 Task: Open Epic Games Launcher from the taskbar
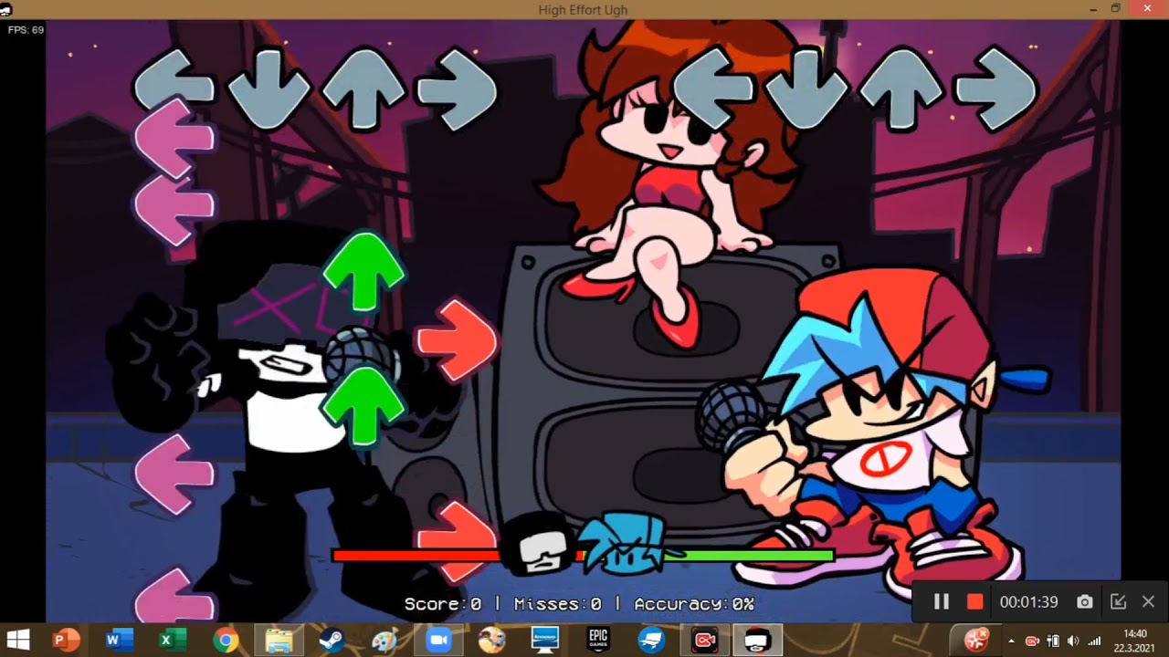[598, 641]
